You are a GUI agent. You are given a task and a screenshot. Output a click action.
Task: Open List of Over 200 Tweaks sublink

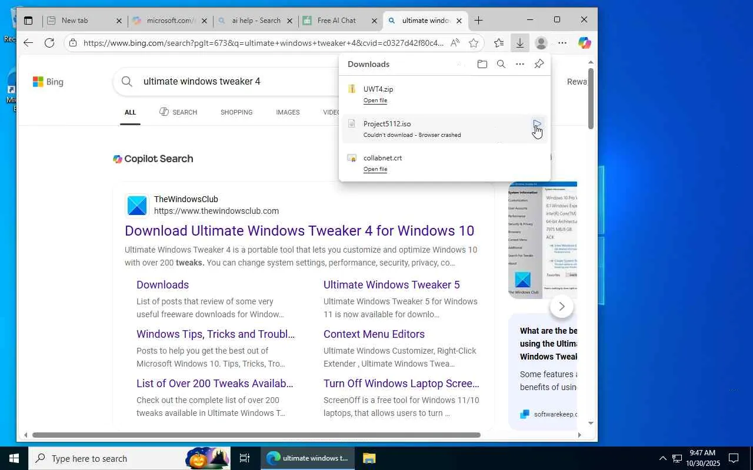pyautogui.click(x=215, y=384)
